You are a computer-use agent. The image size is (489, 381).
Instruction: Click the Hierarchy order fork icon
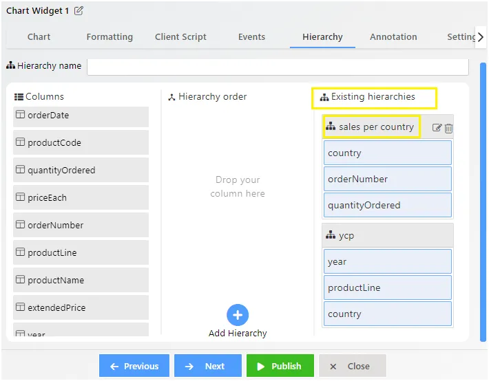tap(171, 97)
